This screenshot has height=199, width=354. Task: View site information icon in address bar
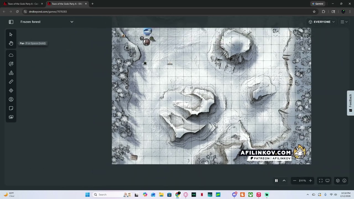[x=25, y=12]
